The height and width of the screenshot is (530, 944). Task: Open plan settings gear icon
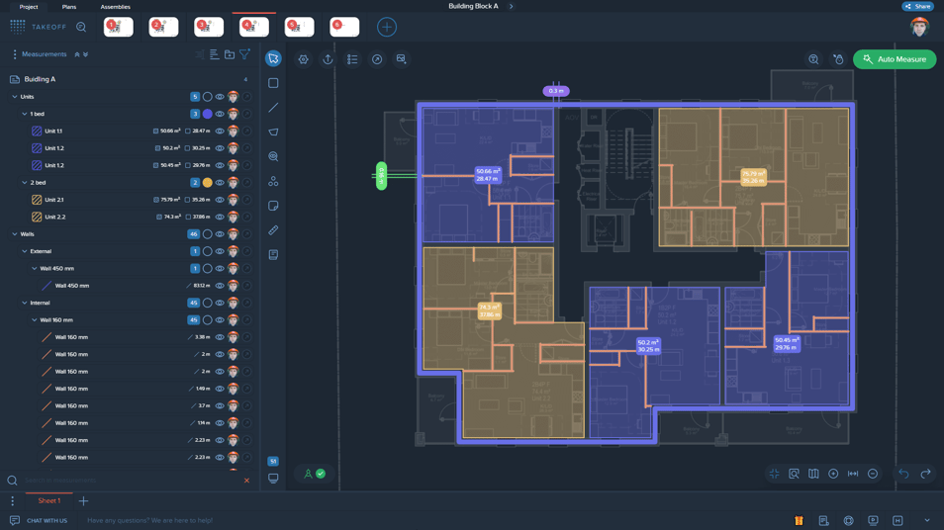pyautogui.click(x=304, y=59)
